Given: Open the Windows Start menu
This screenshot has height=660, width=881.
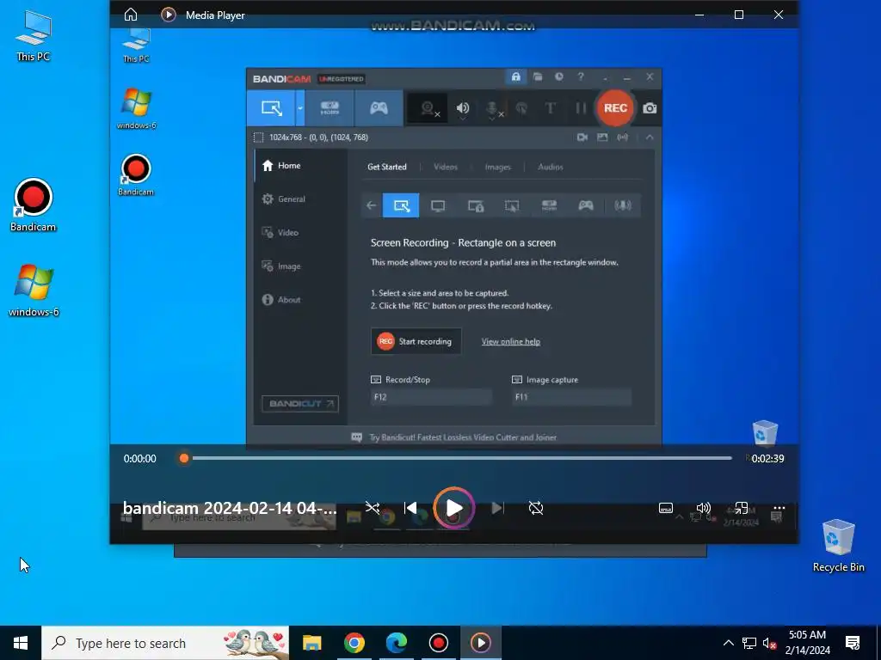Looking at the screenshot, I should (x=21, y=643).
